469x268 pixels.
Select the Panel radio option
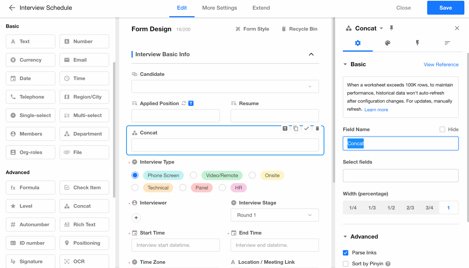pos(183,188)
